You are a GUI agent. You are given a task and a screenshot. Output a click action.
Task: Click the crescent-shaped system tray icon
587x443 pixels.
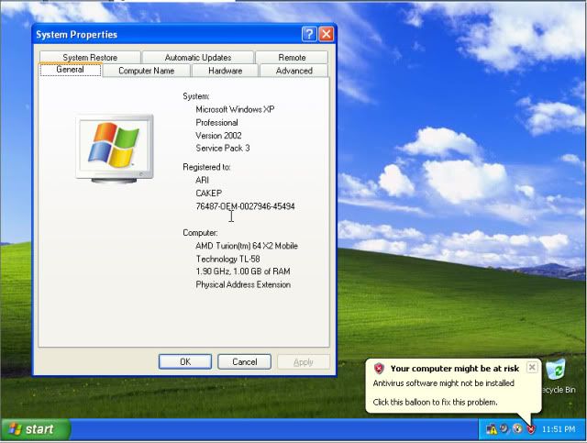[504, 428]
